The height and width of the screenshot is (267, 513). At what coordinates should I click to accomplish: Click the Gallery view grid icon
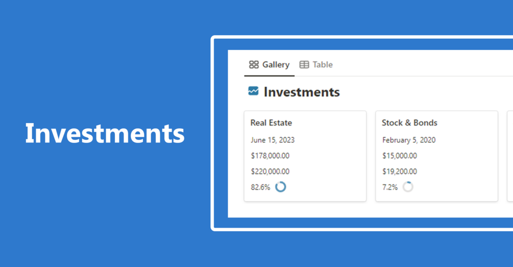pyautogui.click(x=254, y=64)
